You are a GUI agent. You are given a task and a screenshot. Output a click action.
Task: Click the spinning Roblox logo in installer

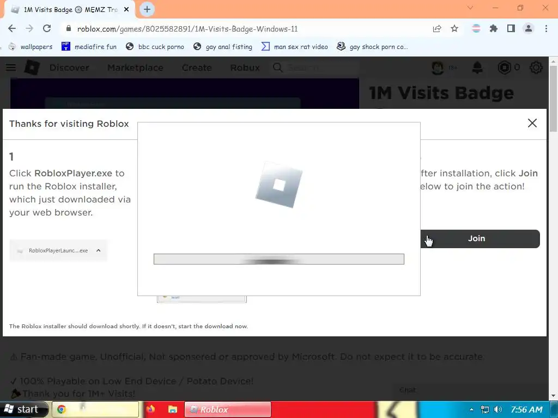tap(278, 185)
